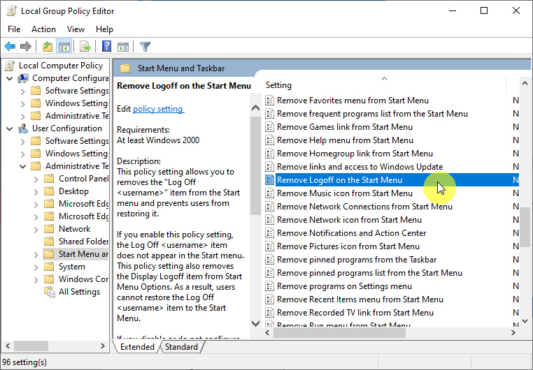The width and height of the screenshot is (533, 370).
Task: Click the Export List toolbar icon
Action: pyautogui.click(x=85, y=47)
